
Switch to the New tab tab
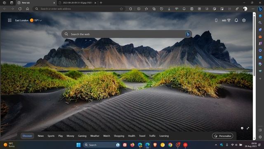(36, 3)
